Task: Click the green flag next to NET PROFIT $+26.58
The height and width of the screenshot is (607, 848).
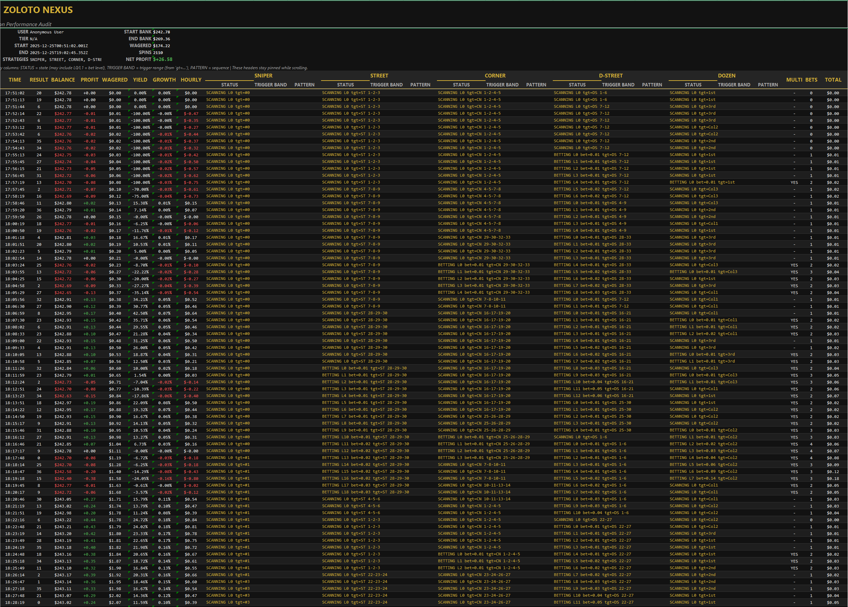Action: pos(153,57)
